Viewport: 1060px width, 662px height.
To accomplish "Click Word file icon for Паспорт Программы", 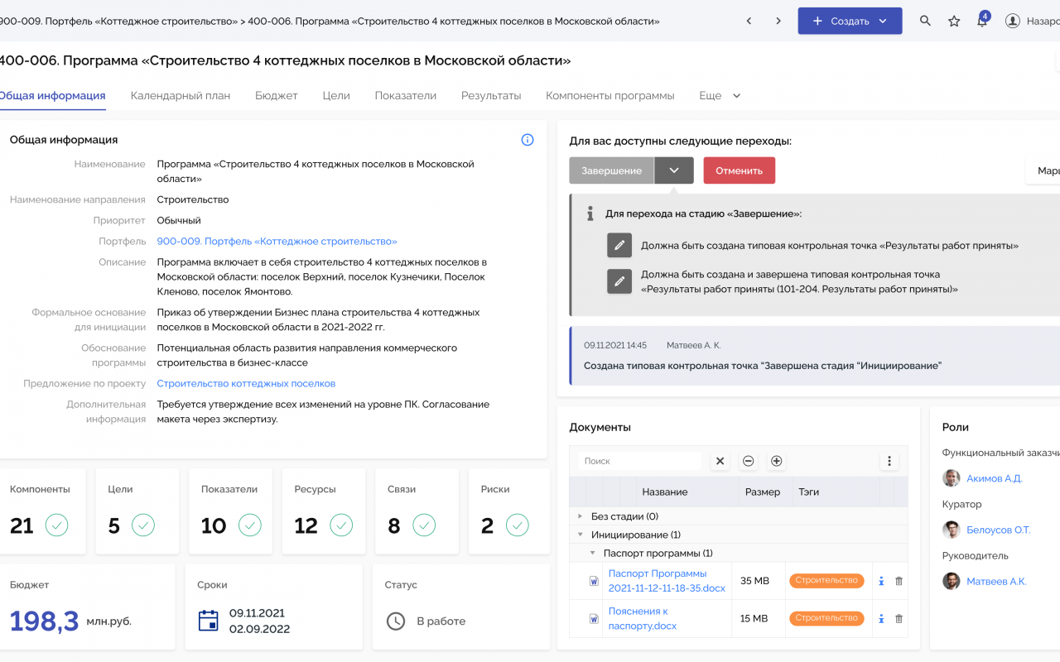I will click(594, 581).
